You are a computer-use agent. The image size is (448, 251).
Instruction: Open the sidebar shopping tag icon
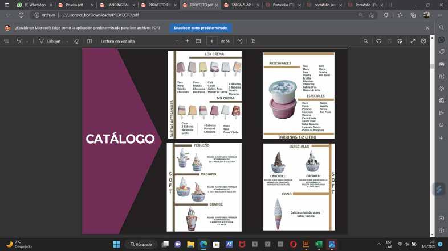click(x=441, y=52)
